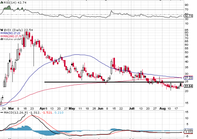Screen dimensions: 197x139
Task: Click the black horizontal support line
Action: tap(77, 82)
